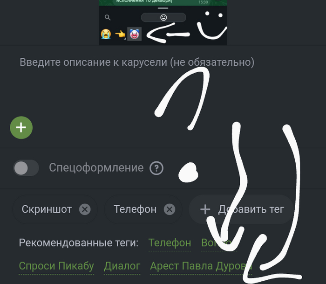
Task: Click the search magnifier icon in the image
Action: 108,18
